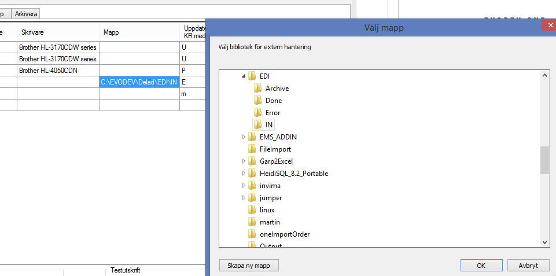Confirm folder selection with OK
This screenshot has width=556, height=276.
[481, 266]
